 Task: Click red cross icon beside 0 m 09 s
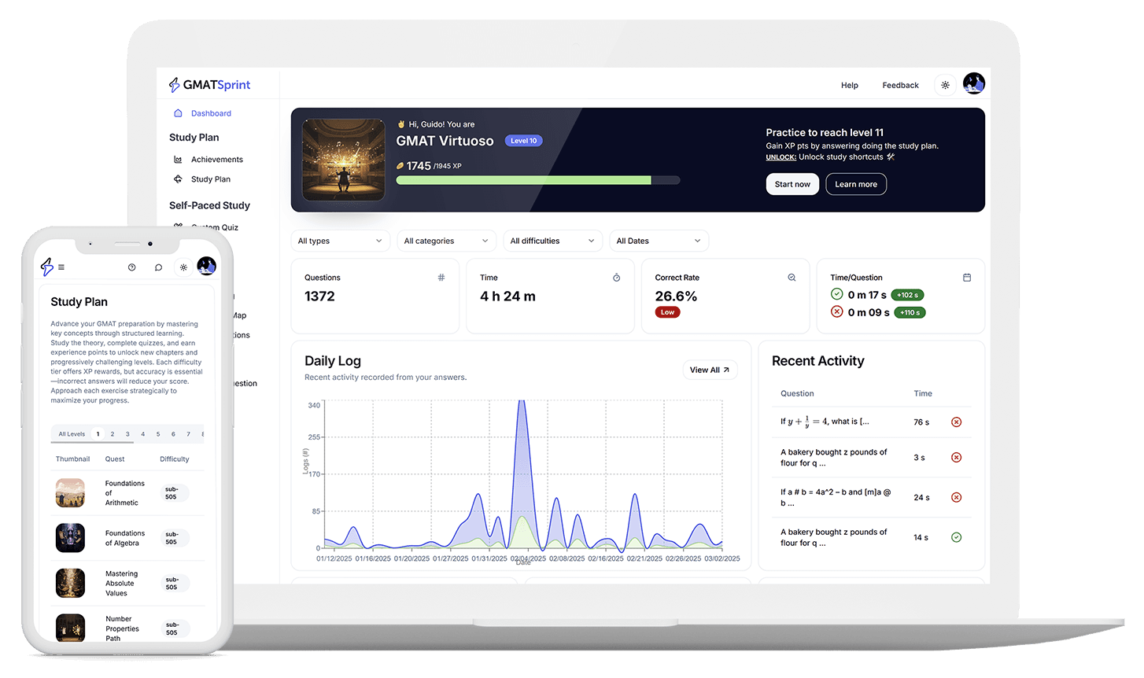click(837, 311)
